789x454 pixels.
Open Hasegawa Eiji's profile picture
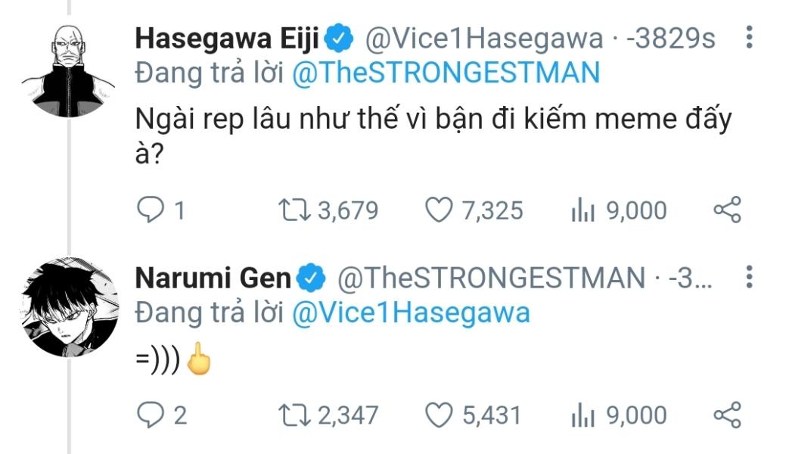tap(69, 70)
